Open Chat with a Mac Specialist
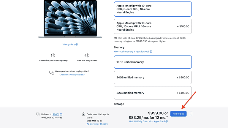228x128 pixels. coord(72,75)
